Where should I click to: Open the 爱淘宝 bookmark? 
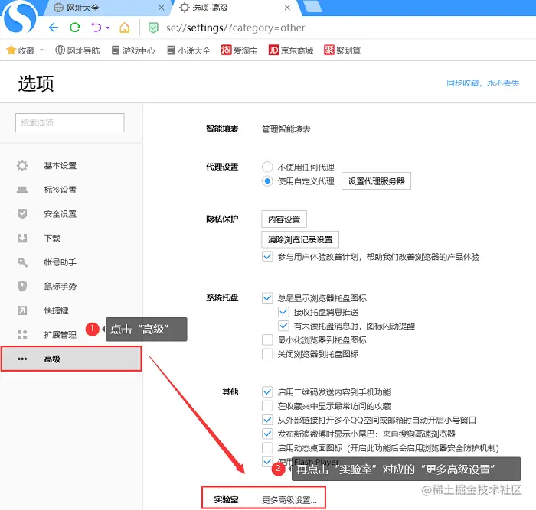click(239, 50)
